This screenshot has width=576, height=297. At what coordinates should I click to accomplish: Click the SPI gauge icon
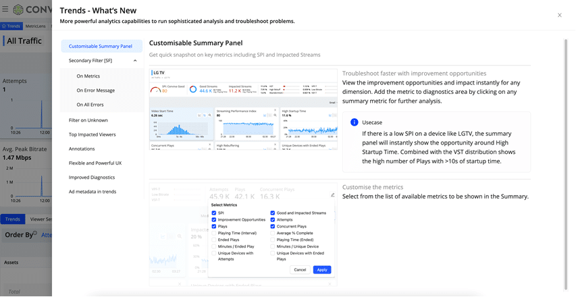point(156,90)
